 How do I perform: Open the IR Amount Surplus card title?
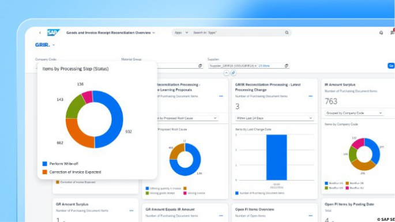click(x=340, y=85)
